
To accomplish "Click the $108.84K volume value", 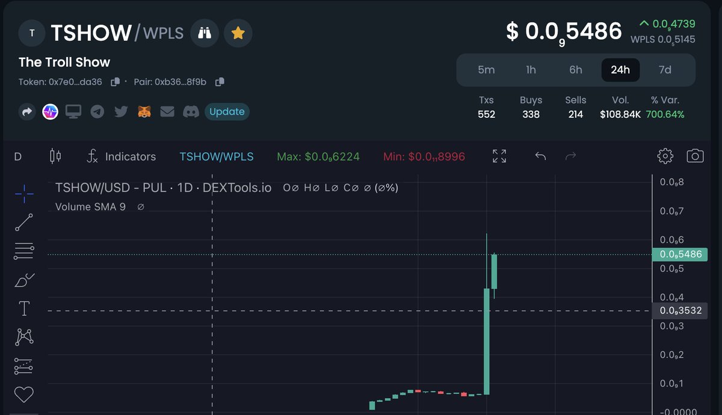I will coord(620,114).
